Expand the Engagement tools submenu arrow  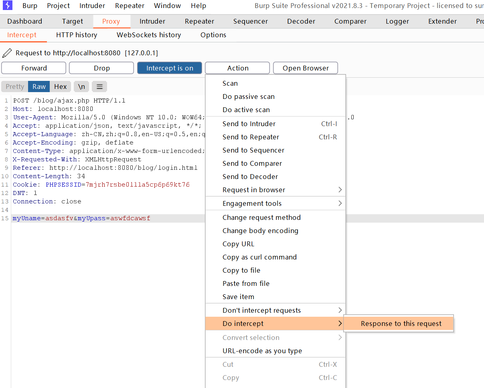click(x=340, y=203)
